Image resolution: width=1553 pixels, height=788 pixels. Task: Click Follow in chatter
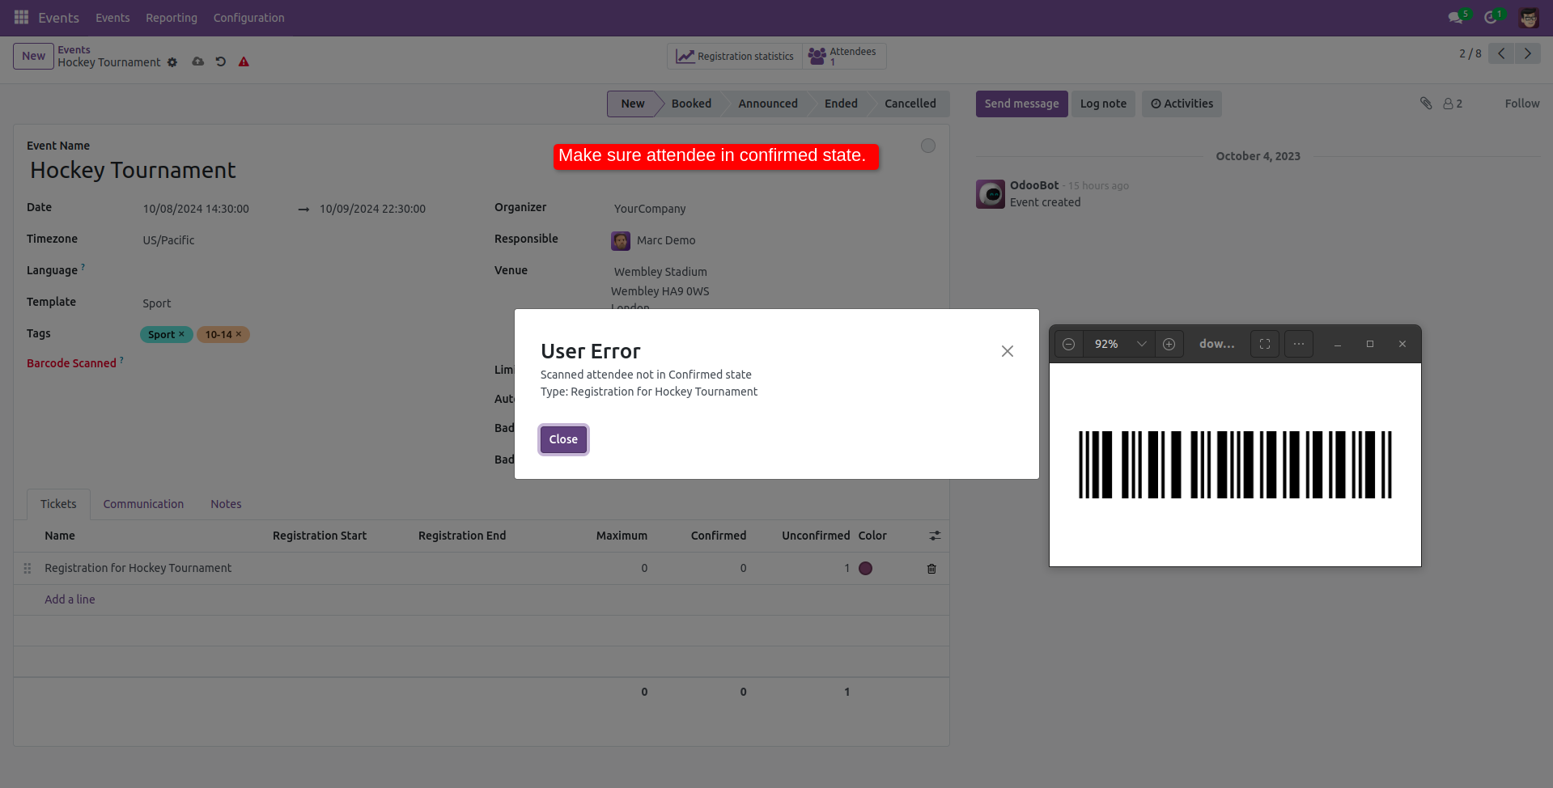click(1521, 104)
